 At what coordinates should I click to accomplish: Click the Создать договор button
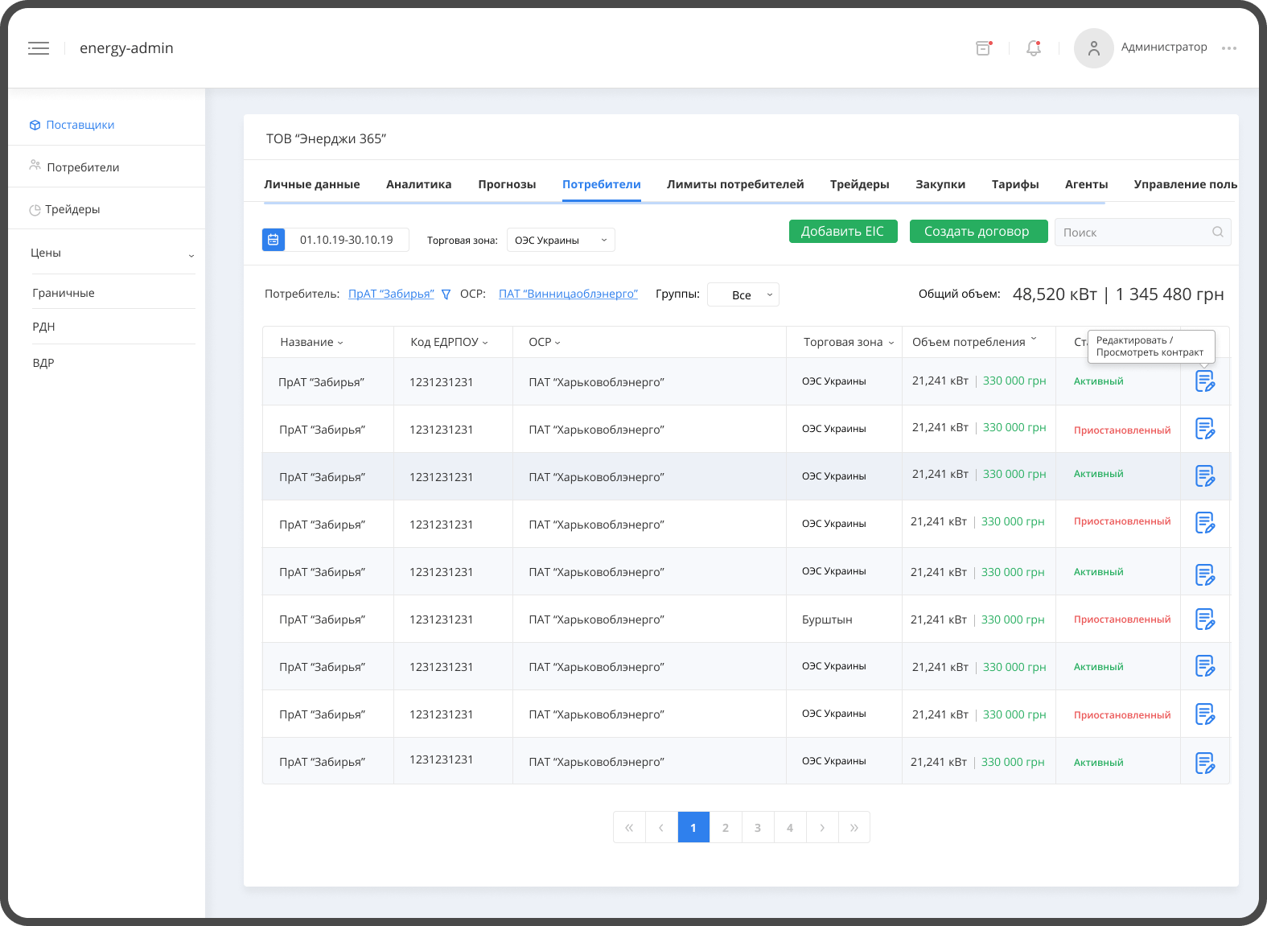pos(977,231)
